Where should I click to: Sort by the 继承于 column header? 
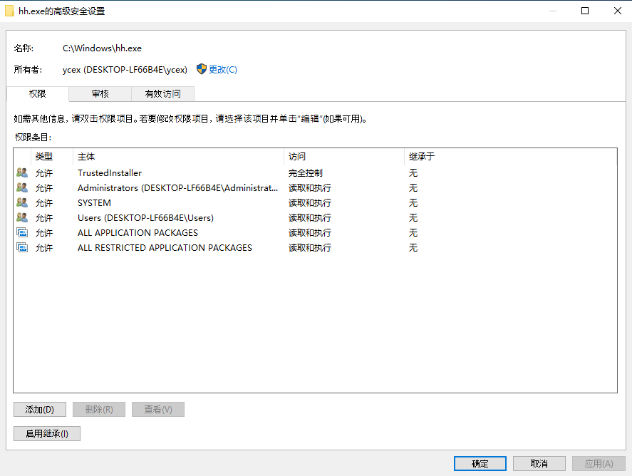510,157
